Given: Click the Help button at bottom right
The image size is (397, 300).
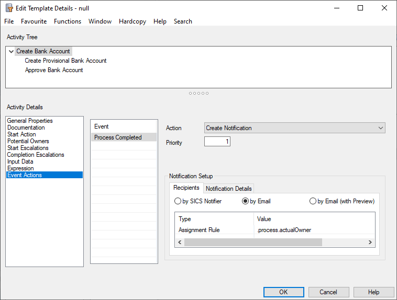Looking at the screenshot, I should tap(373, 292).
